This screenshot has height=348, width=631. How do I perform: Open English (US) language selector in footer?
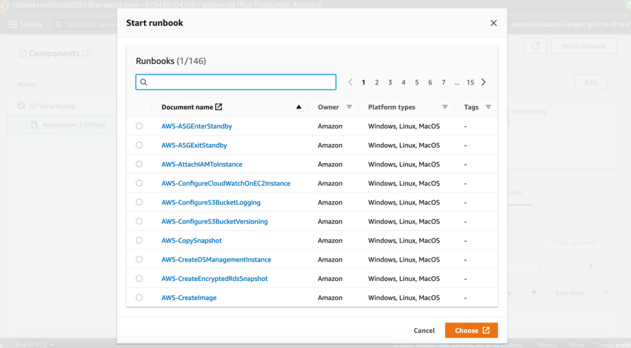point(35,345)
